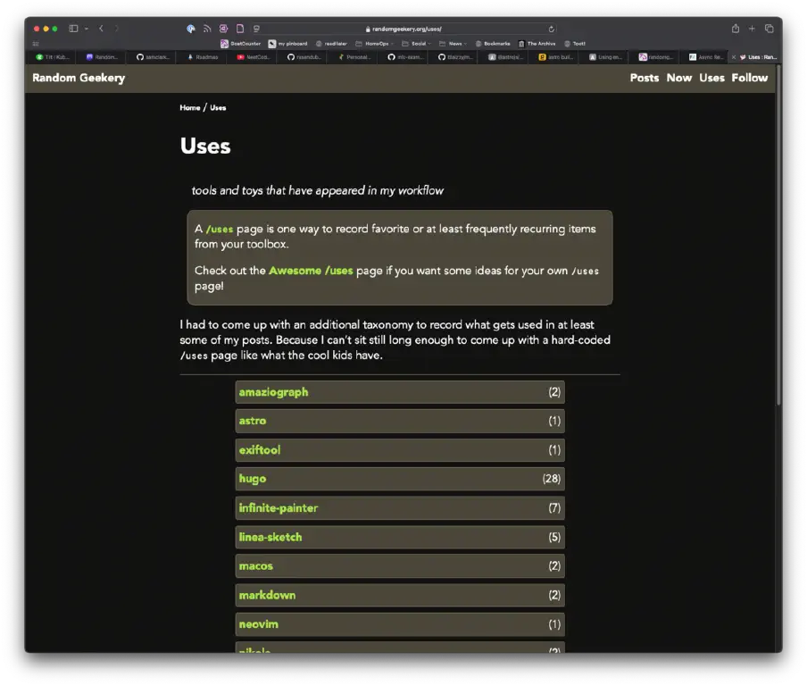The image size is (807, 686).
Task: Open the Share sheet icon
Action: [736, 29]
